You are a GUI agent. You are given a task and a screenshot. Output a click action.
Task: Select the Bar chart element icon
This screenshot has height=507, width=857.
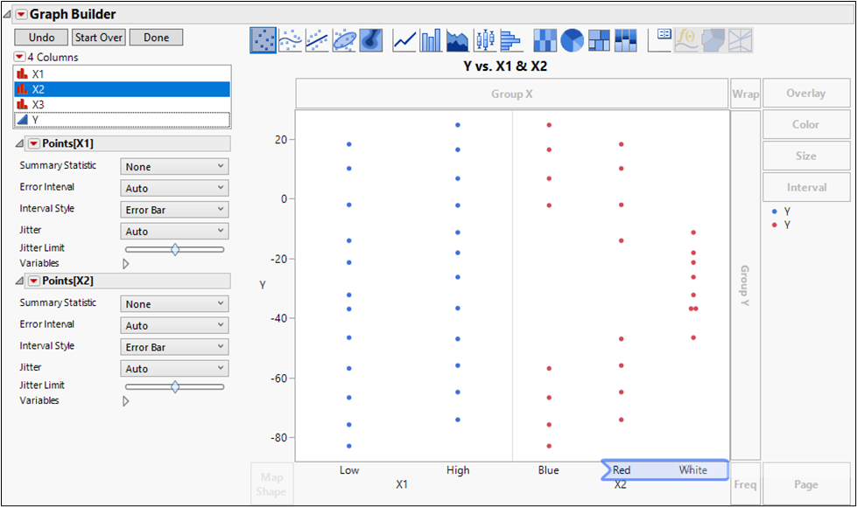pos(431,40)
